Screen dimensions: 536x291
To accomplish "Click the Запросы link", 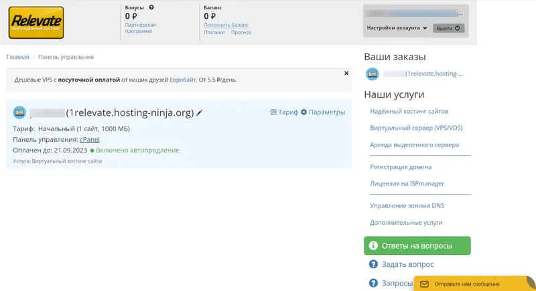I will coord(397,283).
